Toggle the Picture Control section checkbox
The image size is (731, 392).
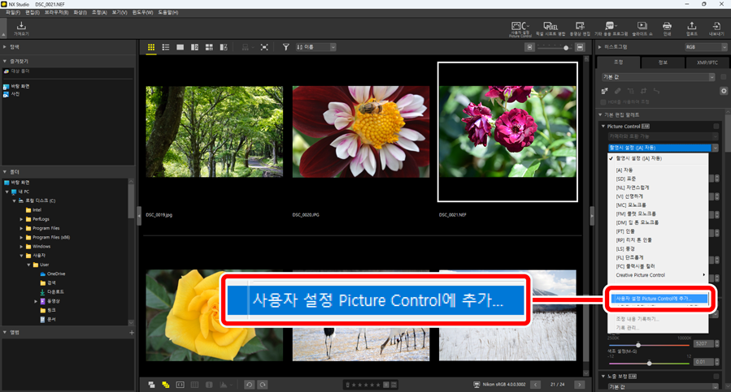pyautogui.click(x=716, y=127)
